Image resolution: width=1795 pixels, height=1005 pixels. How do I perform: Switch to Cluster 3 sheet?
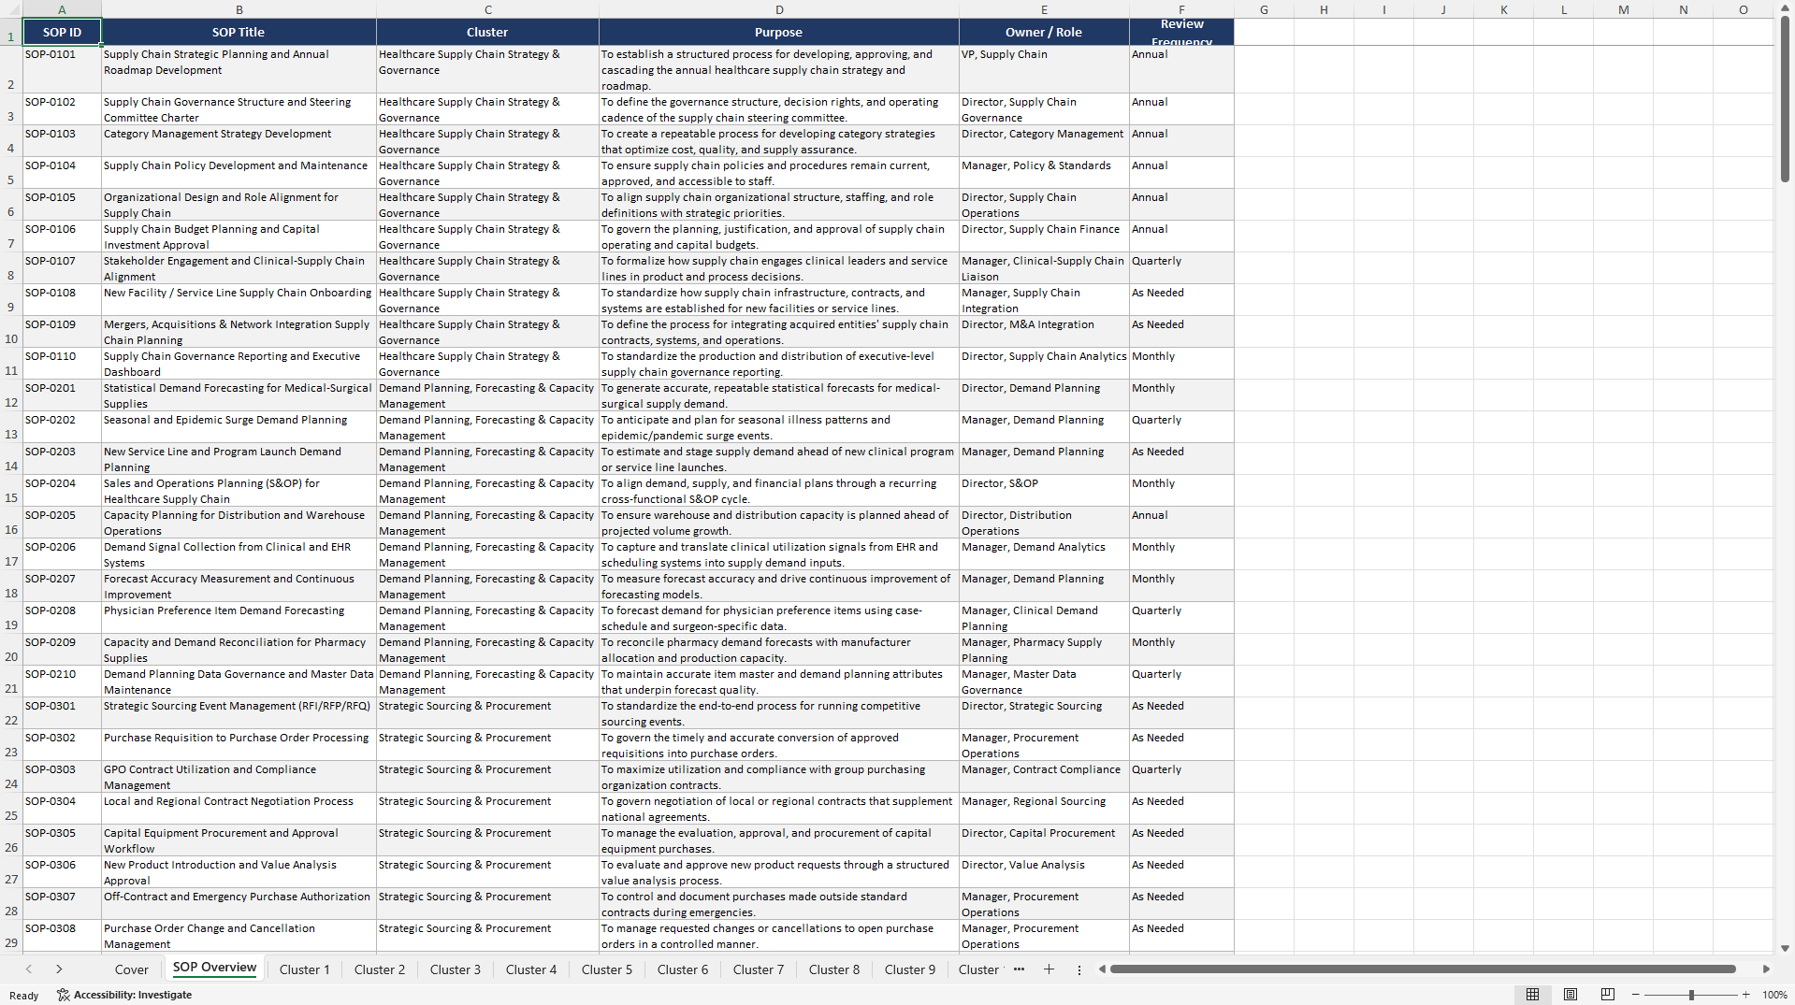(x=456, y=969)
